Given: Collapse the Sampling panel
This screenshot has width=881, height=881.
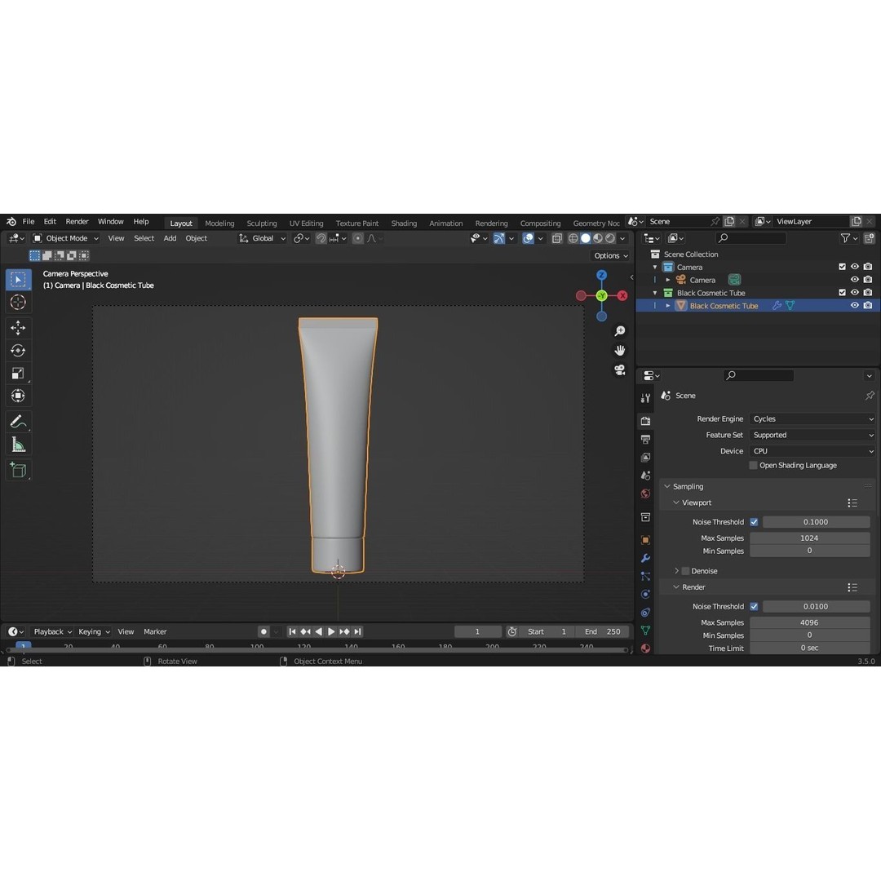Looking at the screenshot, I should [x=667, y=486].
